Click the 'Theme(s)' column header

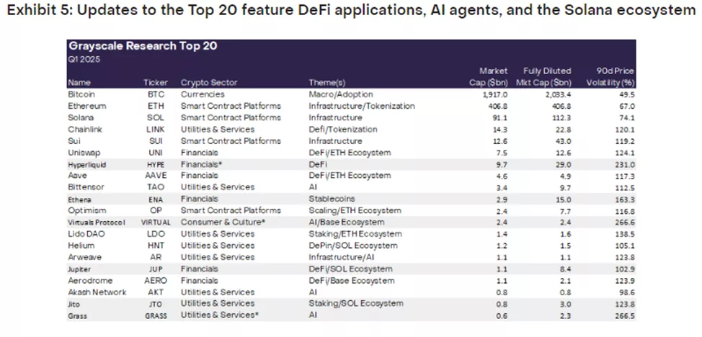coord(327,83)
